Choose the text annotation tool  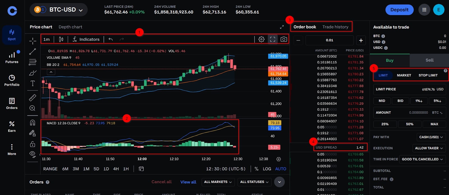33,83
